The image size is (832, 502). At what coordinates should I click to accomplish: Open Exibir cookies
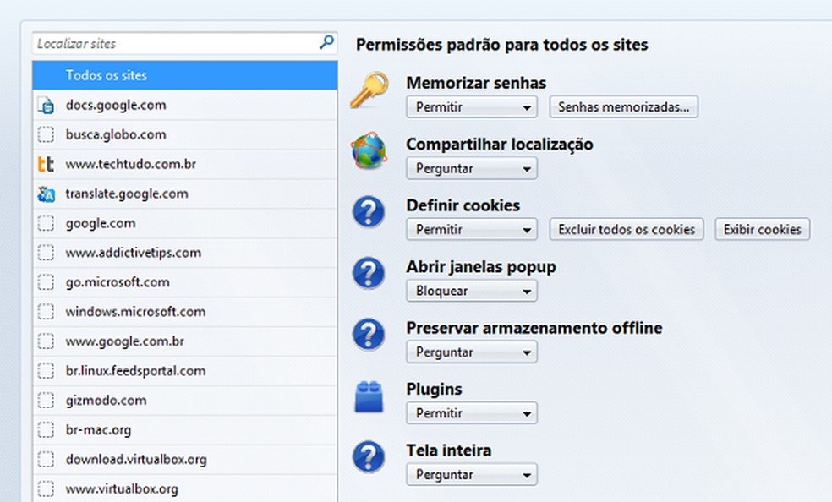pos(762,229)
